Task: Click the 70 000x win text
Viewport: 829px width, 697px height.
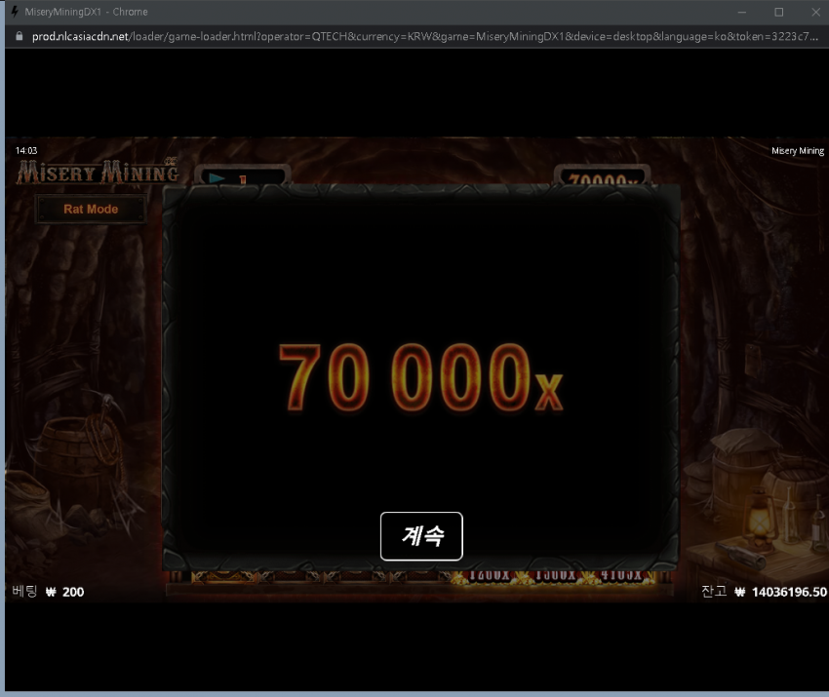Action: (x=421, y=377)
